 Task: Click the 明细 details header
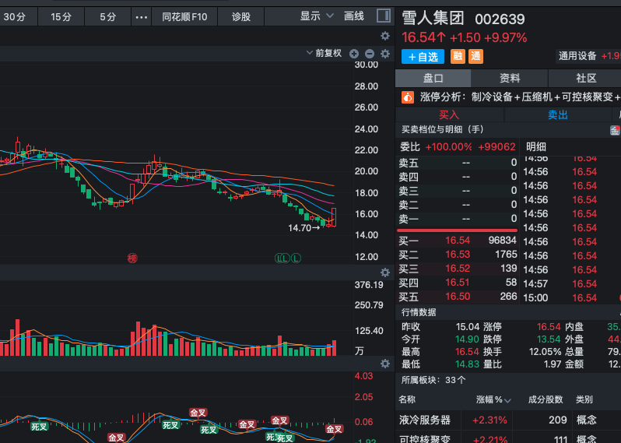tap(536, 147)
